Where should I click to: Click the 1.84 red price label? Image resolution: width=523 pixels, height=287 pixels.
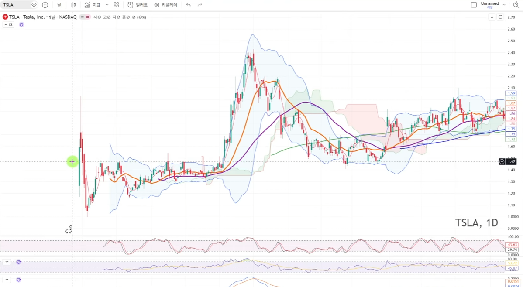click(x=511, y=119)
